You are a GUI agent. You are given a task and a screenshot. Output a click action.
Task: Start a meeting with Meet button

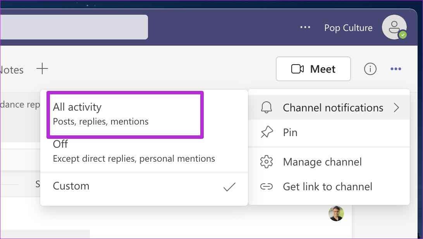click(313, 69)
